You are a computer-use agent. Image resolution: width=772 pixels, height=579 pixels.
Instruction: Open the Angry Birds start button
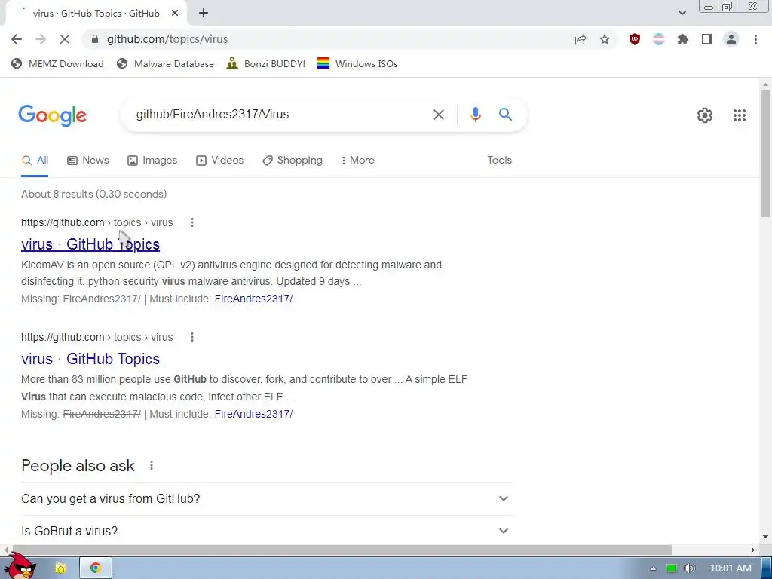pyautogui.click(x=20, y=565)
